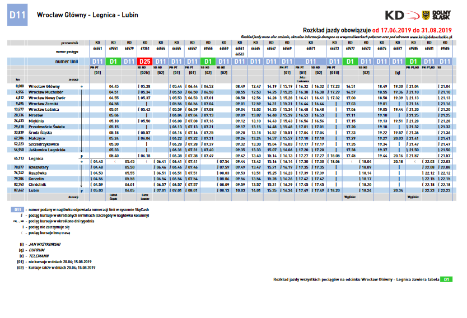
Task: Click the green D1 badge under train 69551
Action: [x=113, y=60]
